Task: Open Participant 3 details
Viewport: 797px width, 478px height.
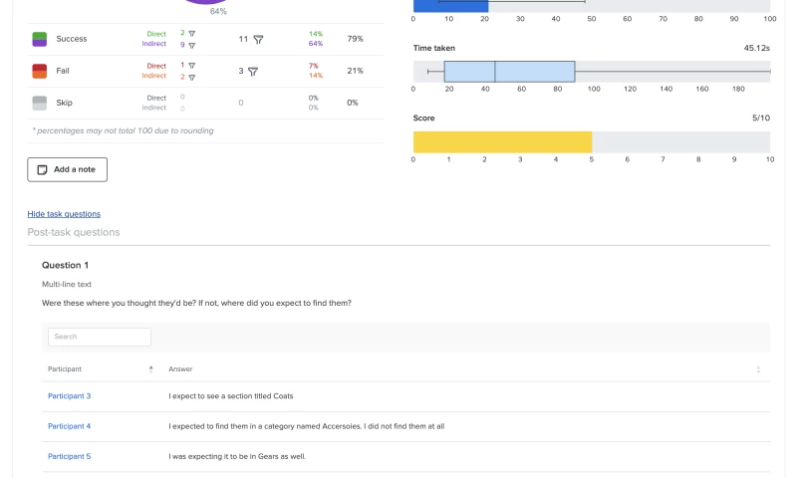Action: click(69, 396)
